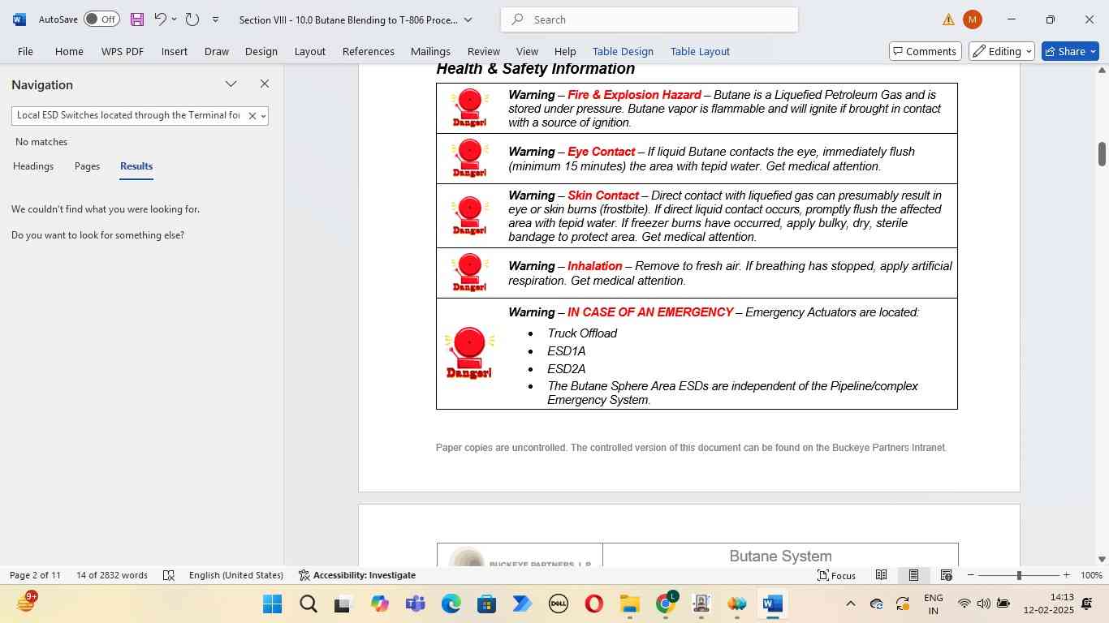The height and width of the screenshot is (623, 1109).
Task: Click the word count '14 of 2832 words'
Action: pos(112,575)
